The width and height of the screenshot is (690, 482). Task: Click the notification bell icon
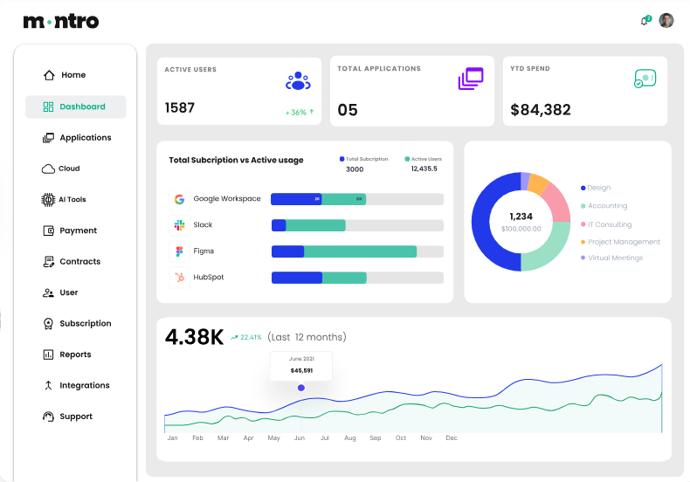644,21
